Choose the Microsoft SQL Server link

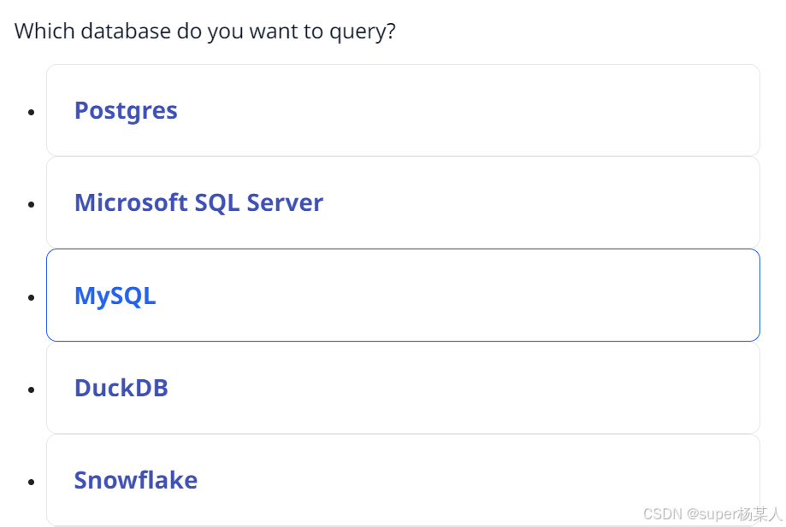tap(198, 203)
